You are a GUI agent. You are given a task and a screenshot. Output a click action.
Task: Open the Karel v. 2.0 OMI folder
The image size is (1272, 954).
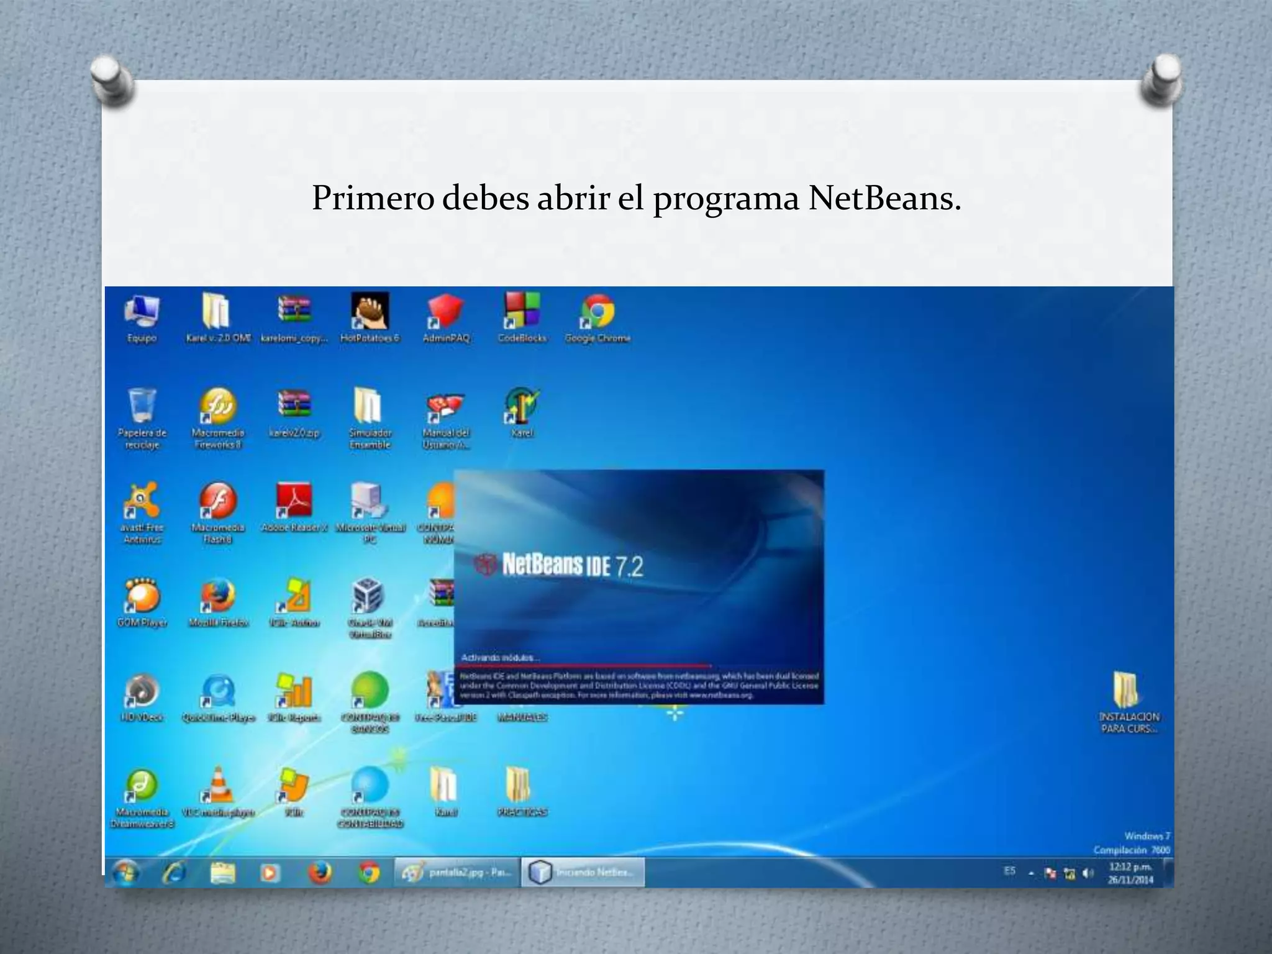pyautogui.click(x=217, y=319)
